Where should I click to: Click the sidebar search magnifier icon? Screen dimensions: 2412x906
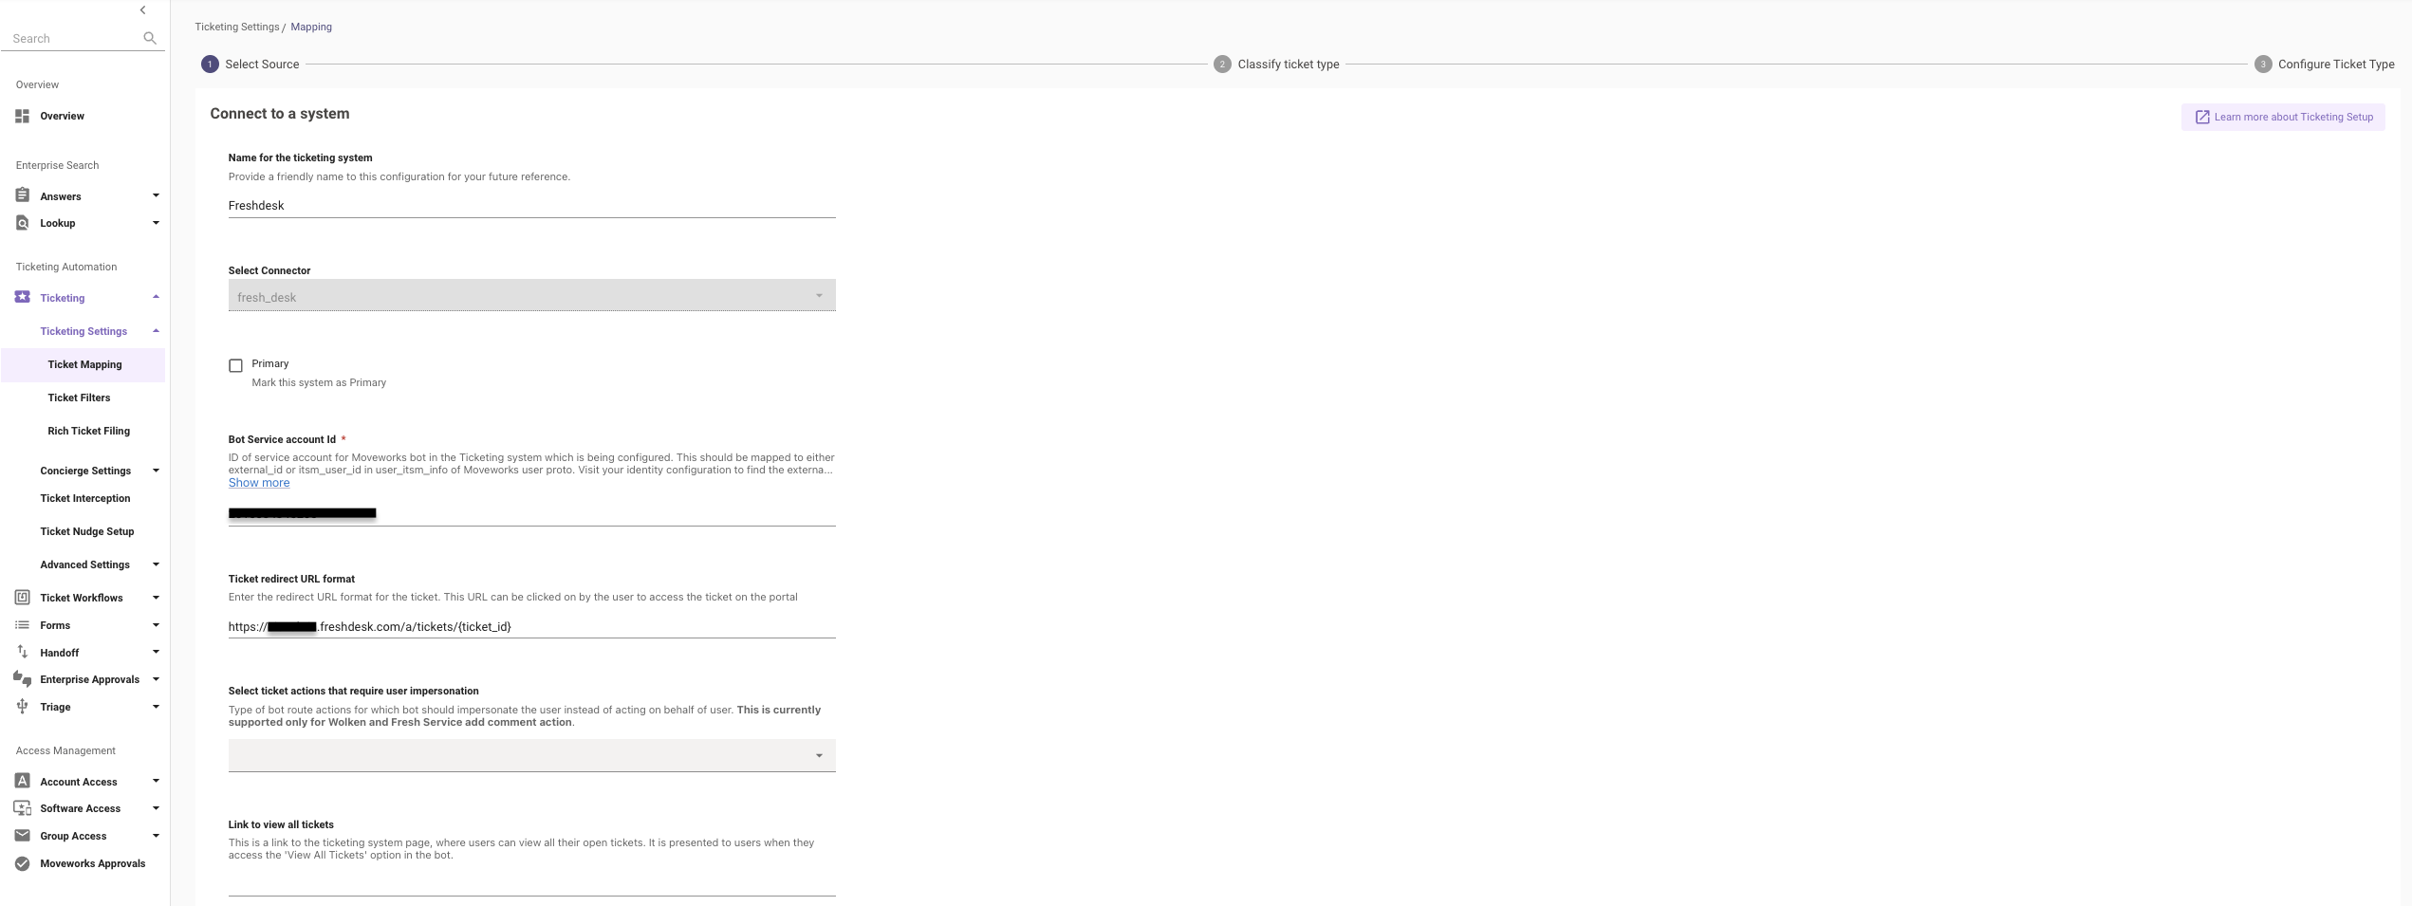(x=149, y=38)
